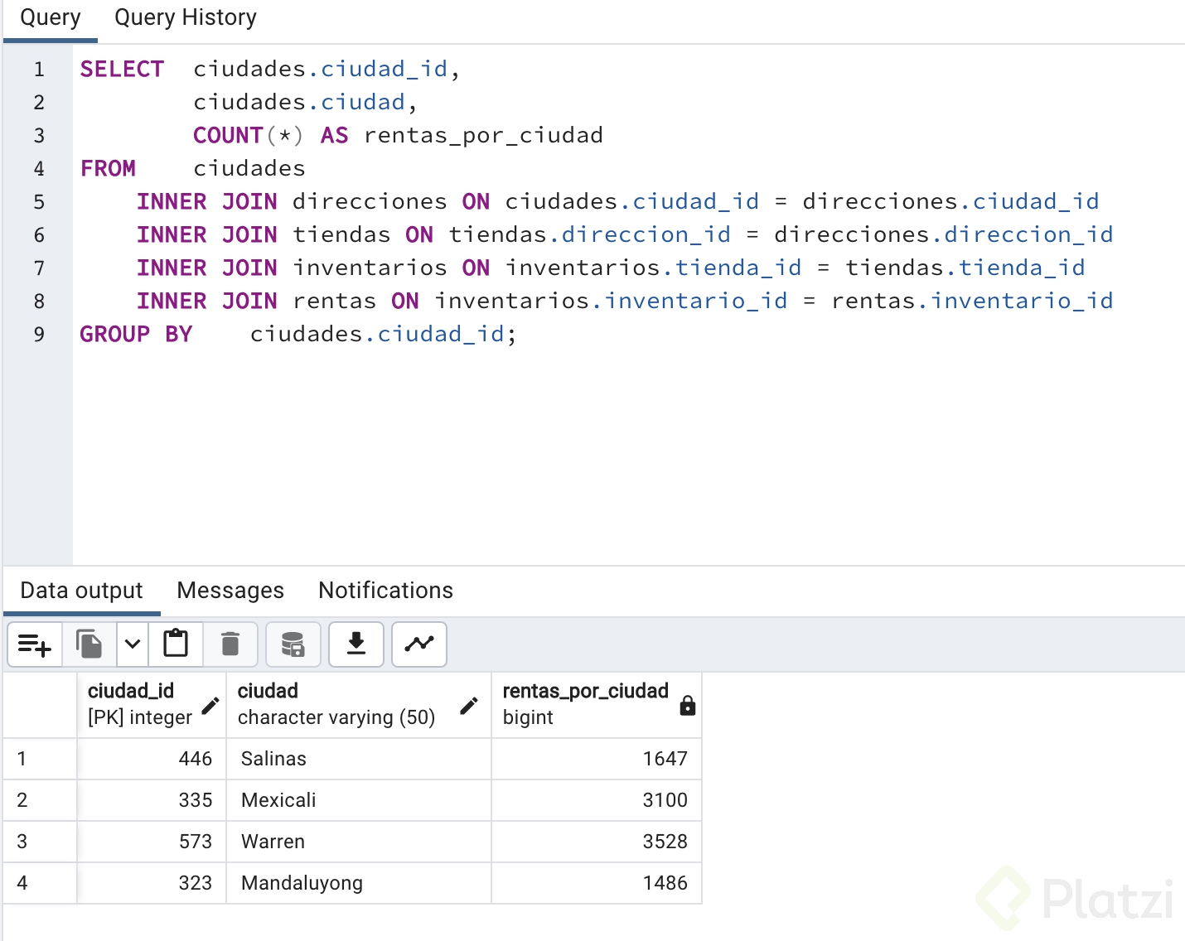Click the ciudad_id column edit pencil
The width and height of the screenshot is (1185, 941).
point(210,706)
